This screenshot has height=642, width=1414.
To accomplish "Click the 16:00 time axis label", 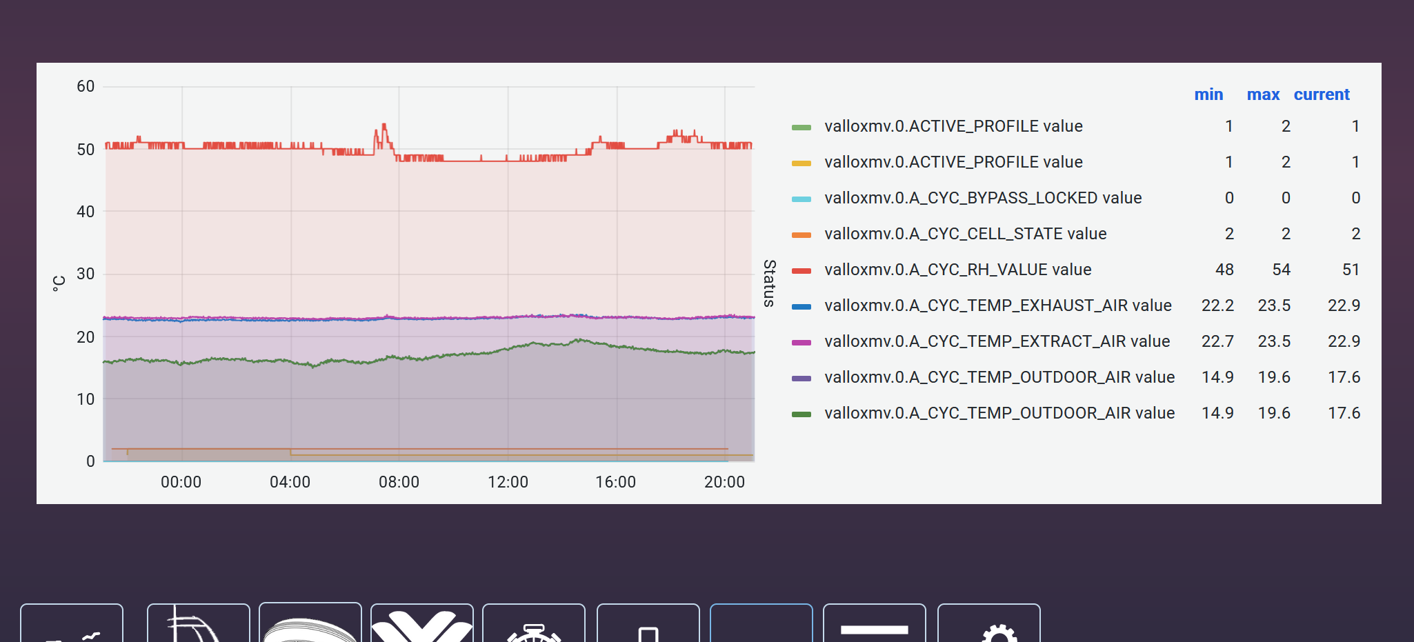I will click(615, 482).
